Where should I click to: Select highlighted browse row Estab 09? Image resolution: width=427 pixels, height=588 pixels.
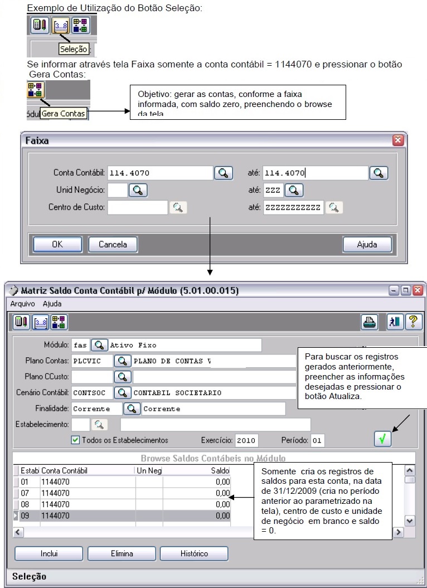[122, 516]
